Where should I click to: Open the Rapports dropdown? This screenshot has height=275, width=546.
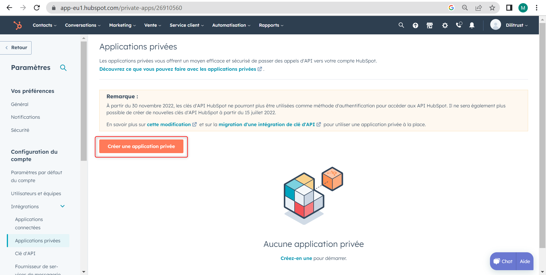(271, 25)
